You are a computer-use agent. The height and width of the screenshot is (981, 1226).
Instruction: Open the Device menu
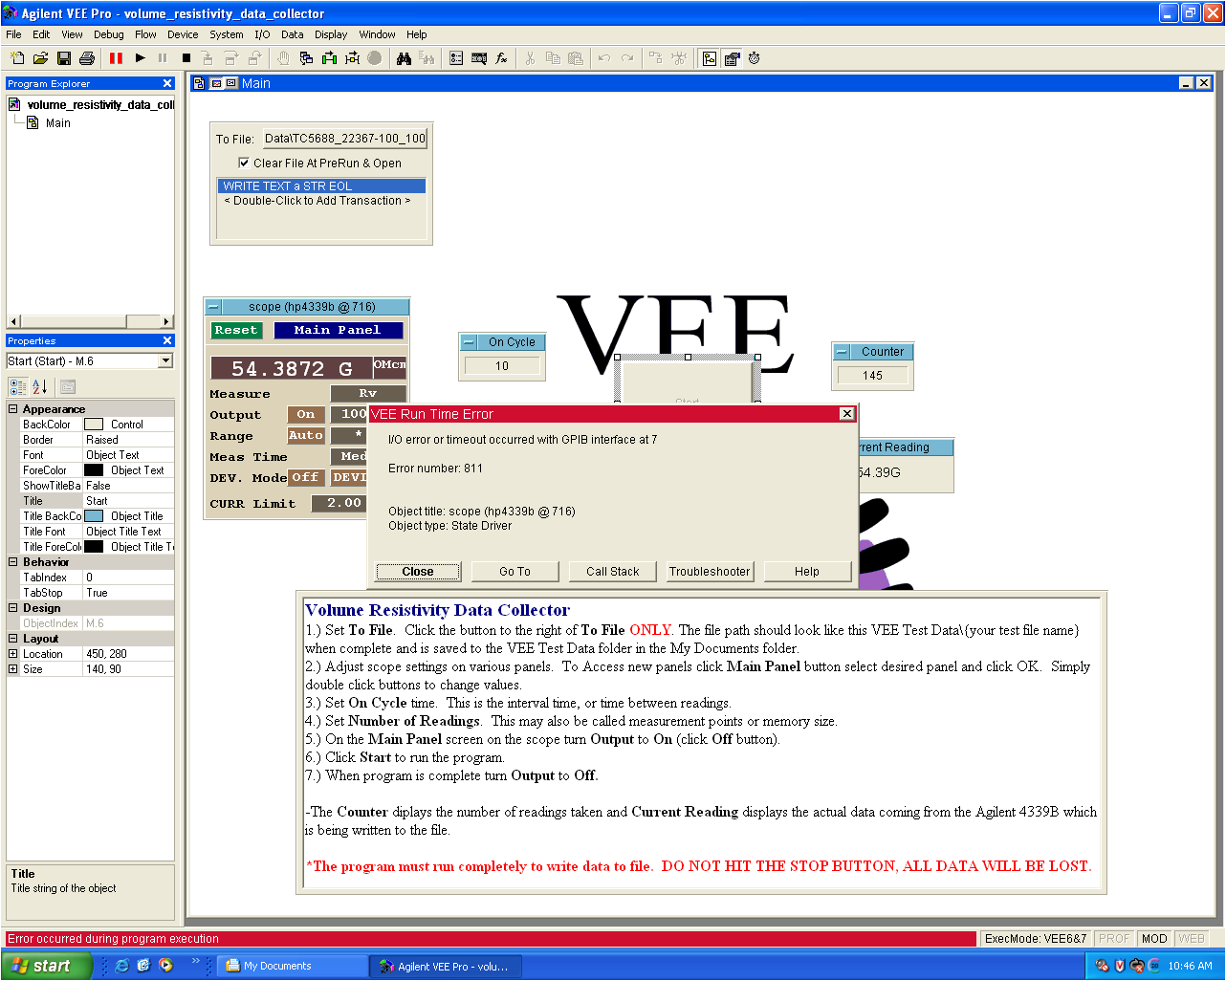[x=183, y=34]
